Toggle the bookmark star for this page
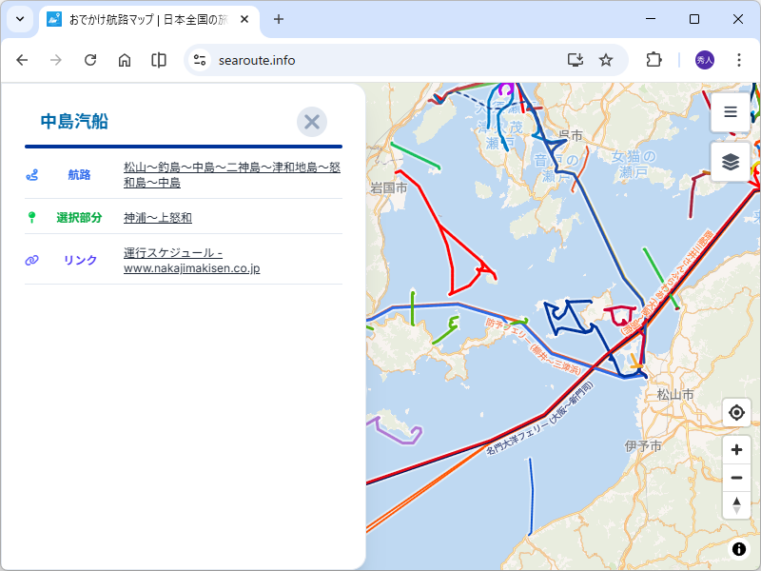 coord(606,59)
